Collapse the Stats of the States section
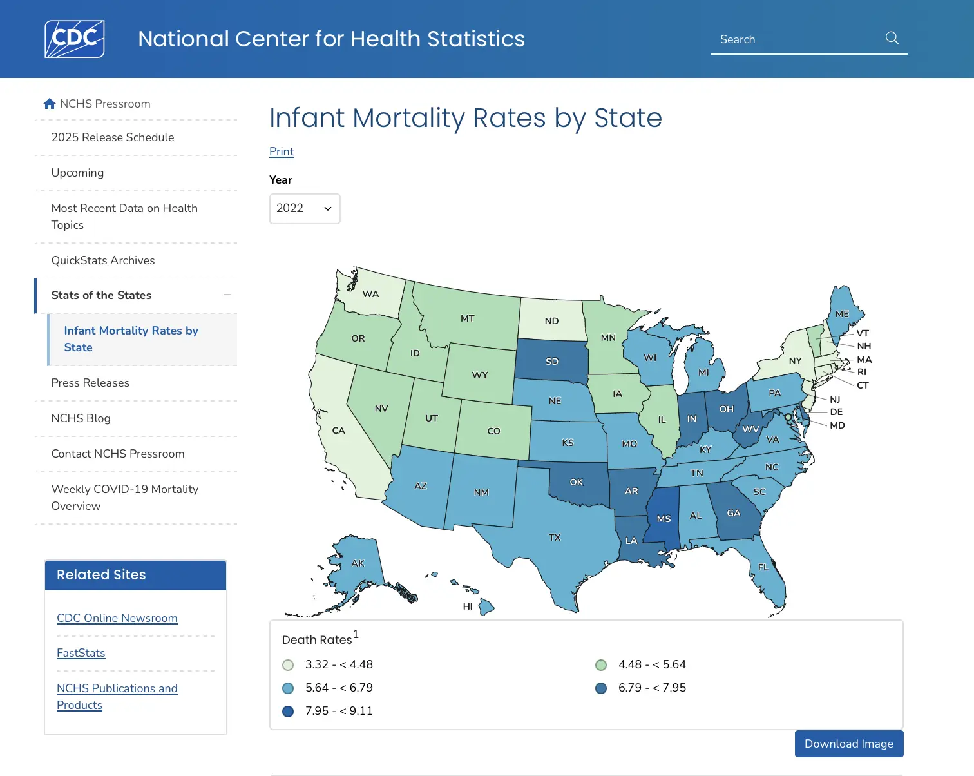The height and width of the screenshot is (776, 974). coord(227,295)
